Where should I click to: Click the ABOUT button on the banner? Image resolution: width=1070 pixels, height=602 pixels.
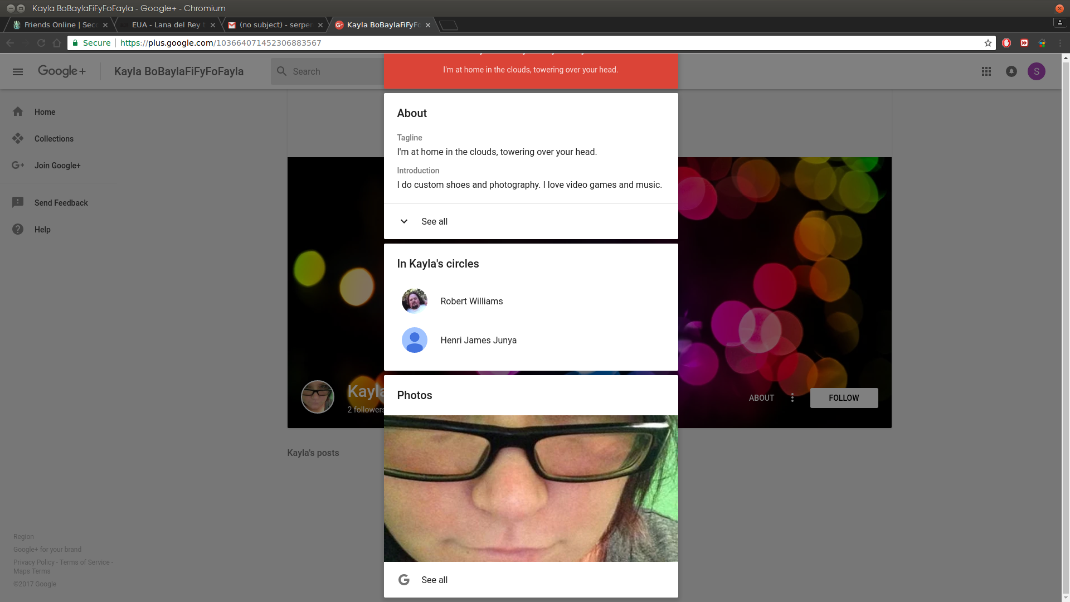pos(761,398)
